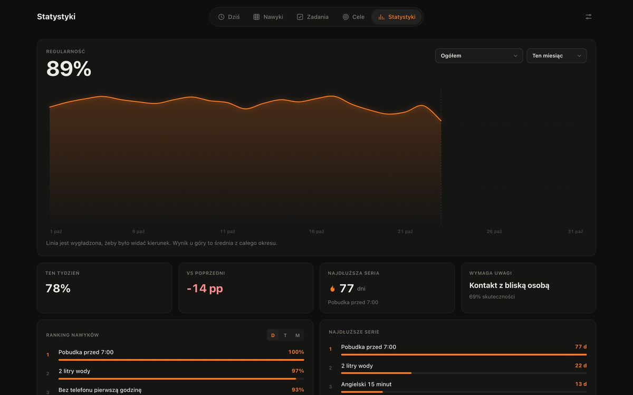
Task: Click the 2 litry wody streak bar
Action: click(464, 373)
